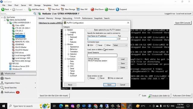193x109 pixels.
Task: Click the Port field showing 22
Action: pyautogui.click(x=123, y=39)
